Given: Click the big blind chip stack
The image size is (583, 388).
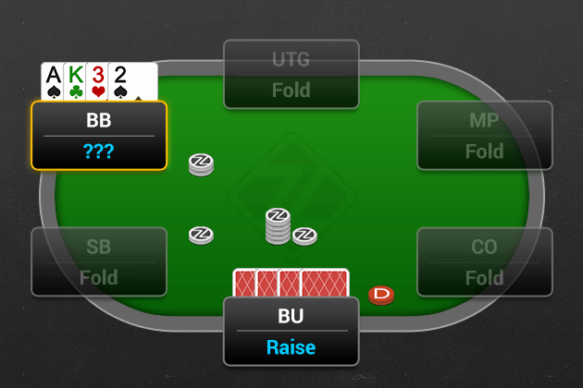Looking at the screenshot, I should click(x=201, y=164).
